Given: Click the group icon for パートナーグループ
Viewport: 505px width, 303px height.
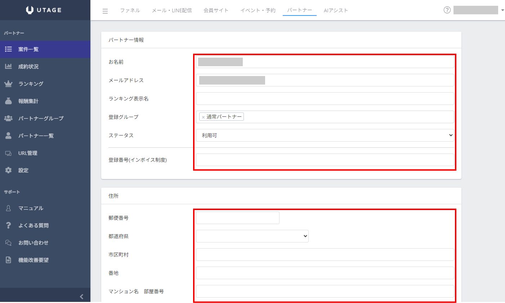Looking at the screenshot, I should pyautogui.click(x=8, y=119).
